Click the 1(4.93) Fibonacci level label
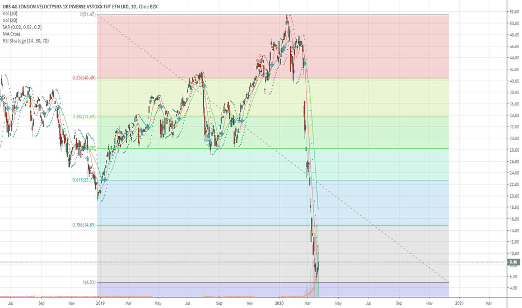Screen dimensions: 522x308 89,282
